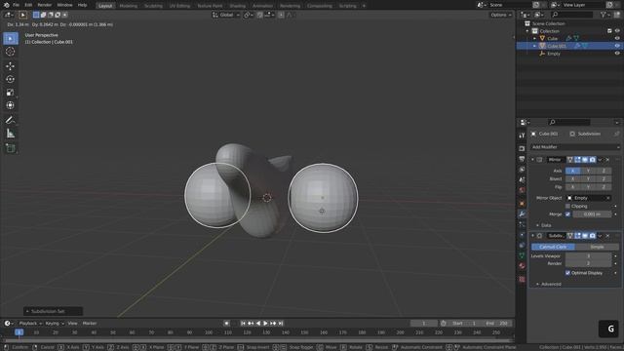
Task: Expand the Cube item in outliner
Action: [534, 39]
